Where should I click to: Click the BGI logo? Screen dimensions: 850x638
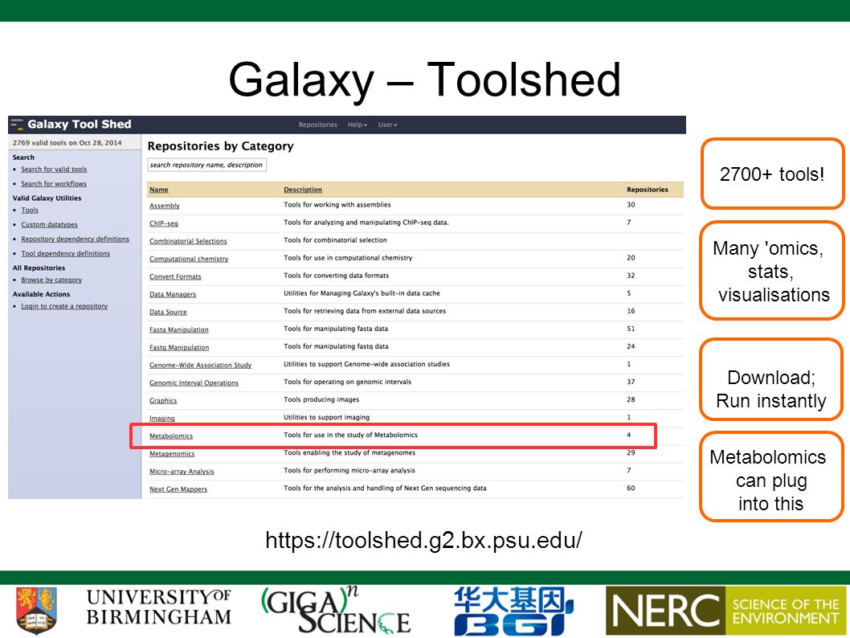coord(513,611)
